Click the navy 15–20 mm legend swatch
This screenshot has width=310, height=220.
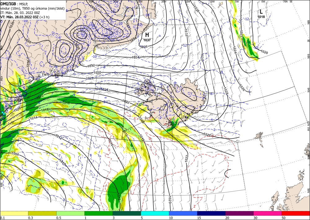click(211, 213)
